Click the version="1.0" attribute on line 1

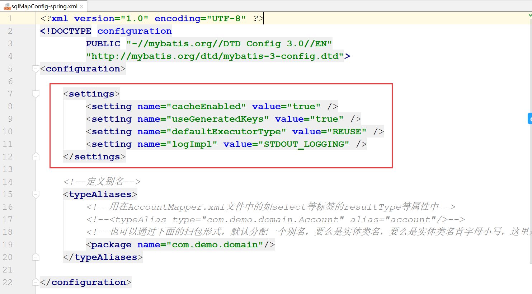coord(111,19)
